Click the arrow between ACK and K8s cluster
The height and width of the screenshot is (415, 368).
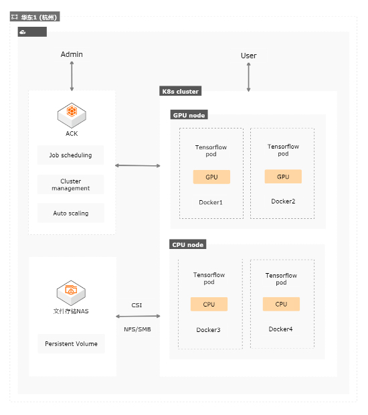(x=138, y=165)
